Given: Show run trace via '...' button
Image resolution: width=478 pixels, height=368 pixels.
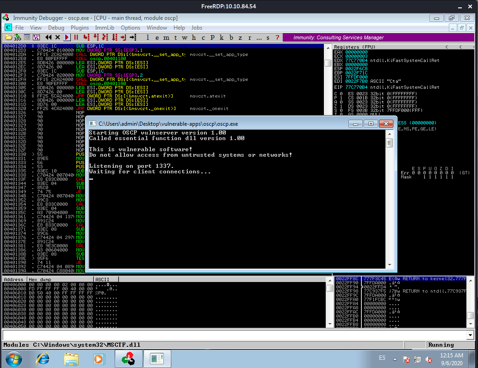Looking at the screenshot, I should click(259, 37).
